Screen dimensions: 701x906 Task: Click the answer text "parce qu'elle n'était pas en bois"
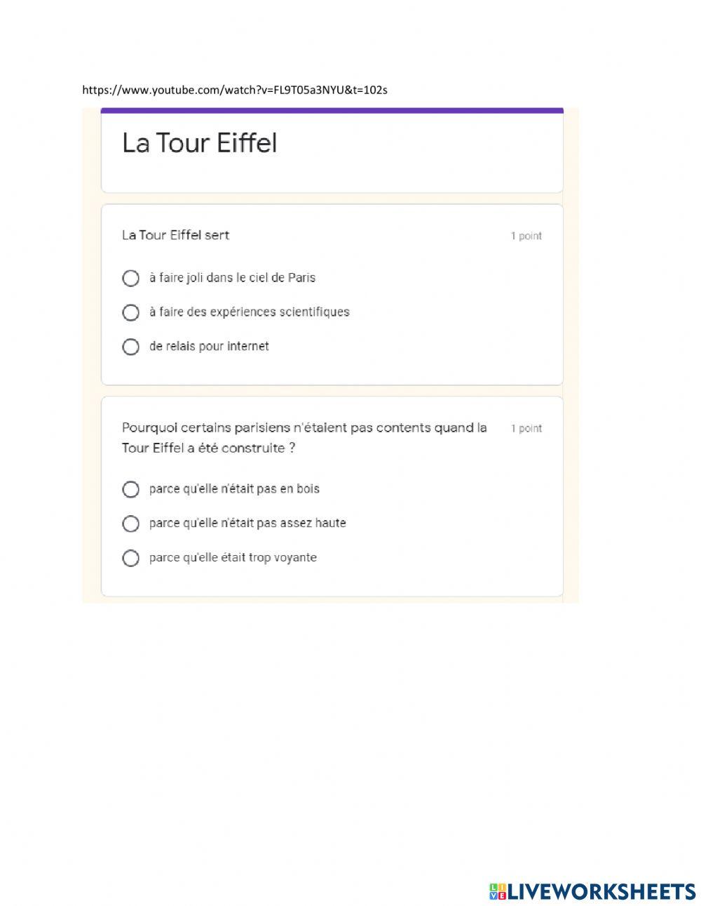coord(234,489)
